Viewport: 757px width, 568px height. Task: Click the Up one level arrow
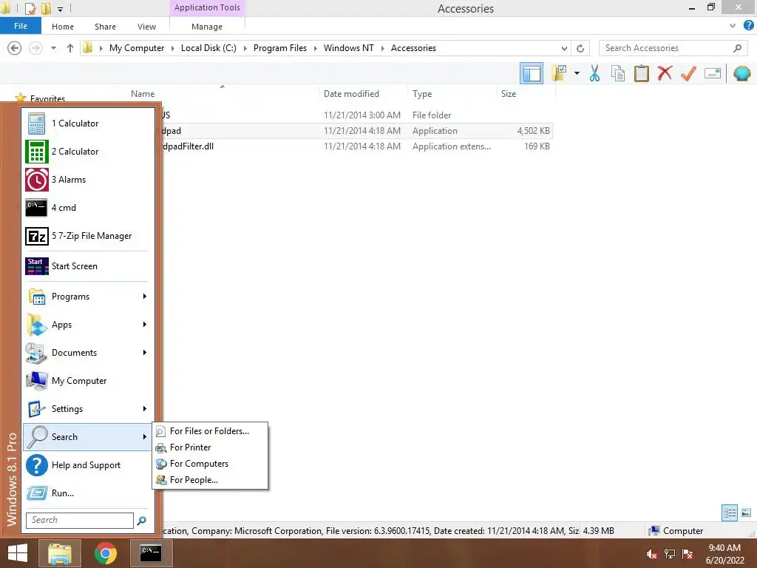pyautogui.click(x=70, y=48)
